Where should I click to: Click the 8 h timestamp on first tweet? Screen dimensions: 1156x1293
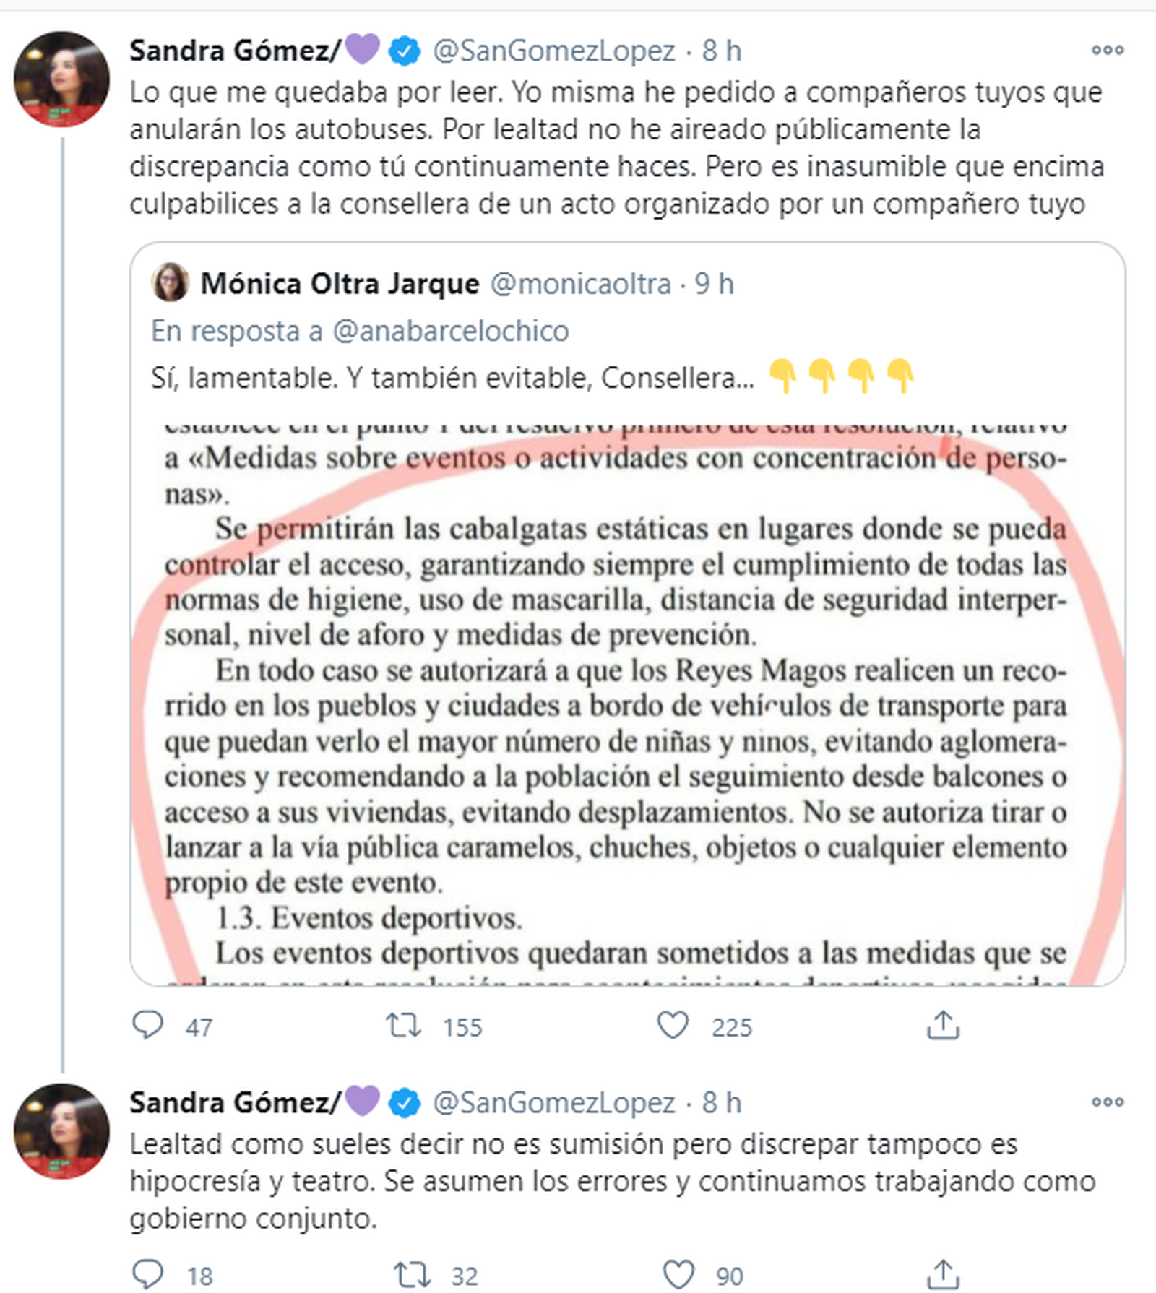tap(722, 51)
